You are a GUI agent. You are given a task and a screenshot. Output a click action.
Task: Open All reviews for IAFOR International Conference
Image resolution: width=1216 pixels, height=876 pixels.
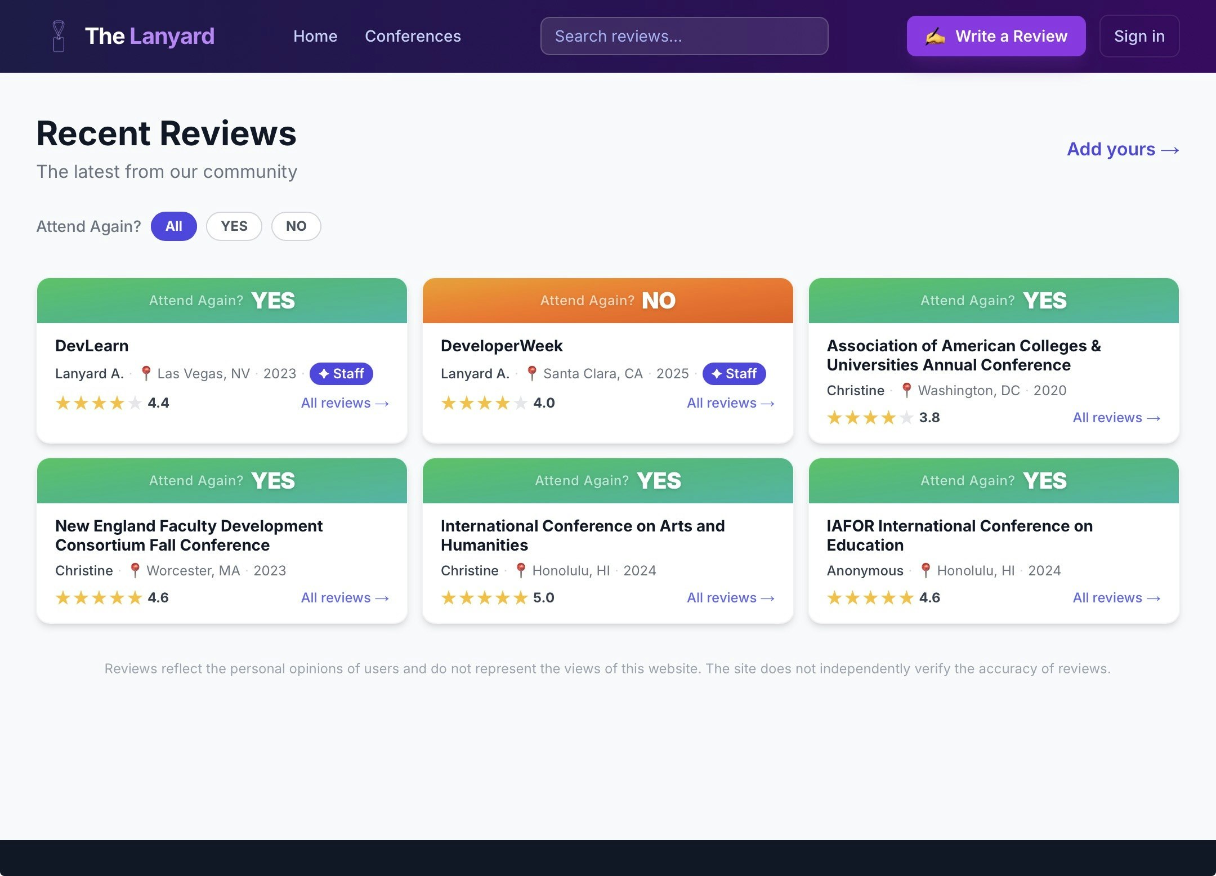coord(1116,598)
